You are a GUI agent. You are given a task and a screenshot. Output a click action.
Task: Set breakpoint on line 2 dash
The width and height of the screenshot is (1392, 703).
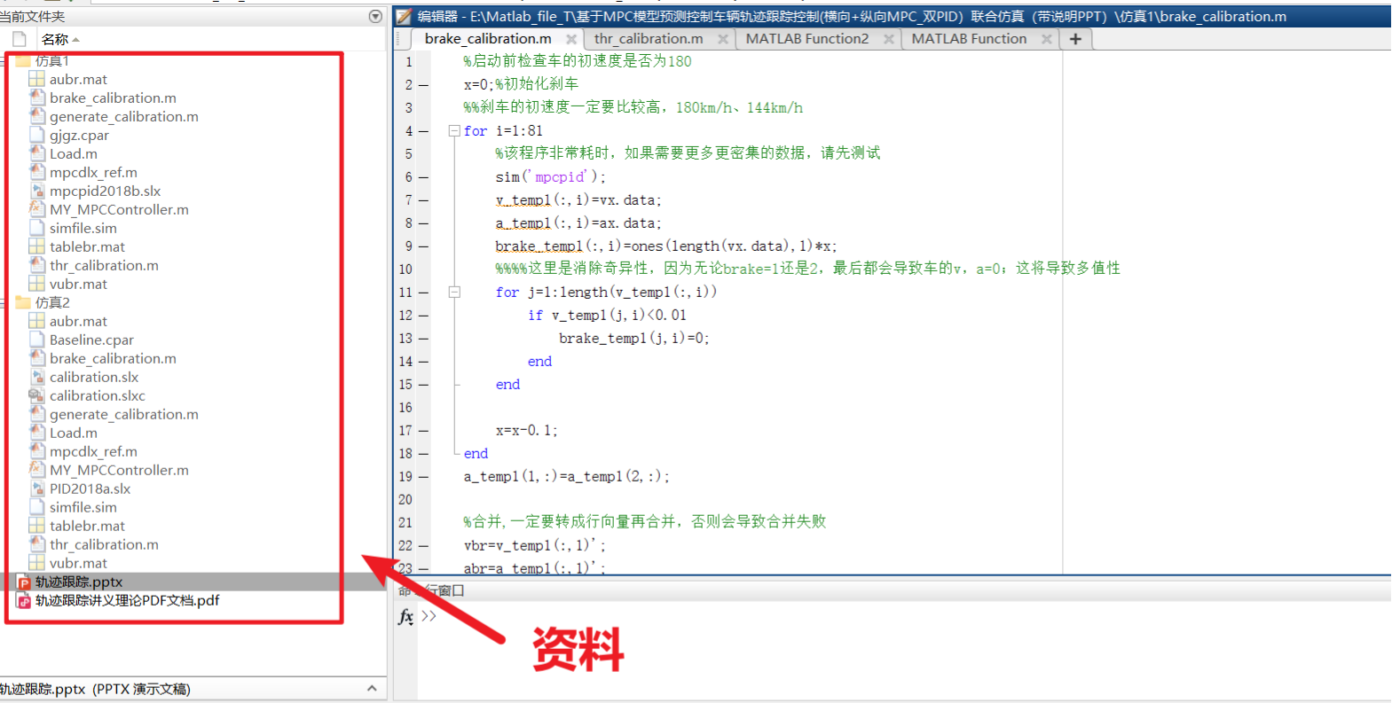pos(424,85)
